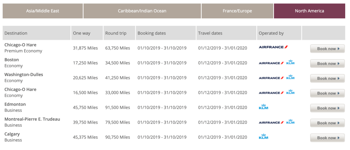Book the Washington-Dulles Economy flight

click(327, 78)
